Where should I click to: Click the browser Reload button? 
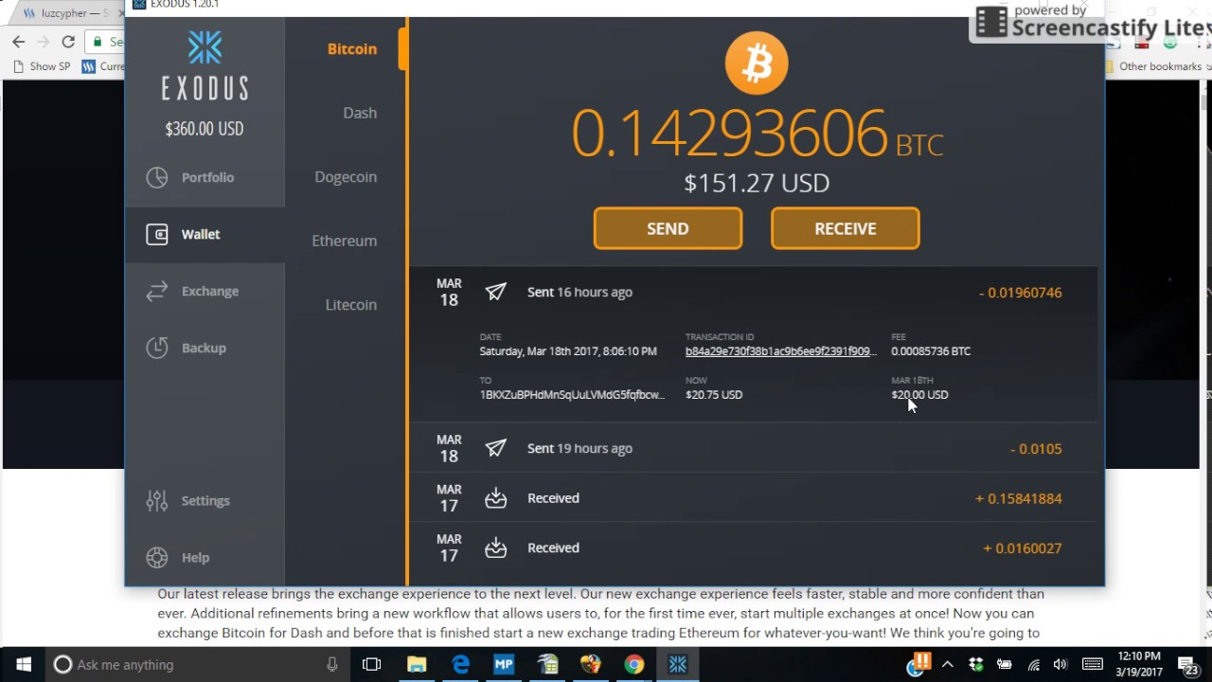click(x=68, y=42)
